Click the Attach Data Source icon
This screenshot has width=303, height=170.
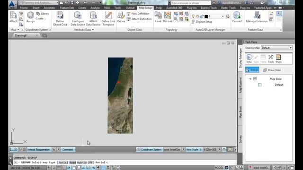click(93, 15)
